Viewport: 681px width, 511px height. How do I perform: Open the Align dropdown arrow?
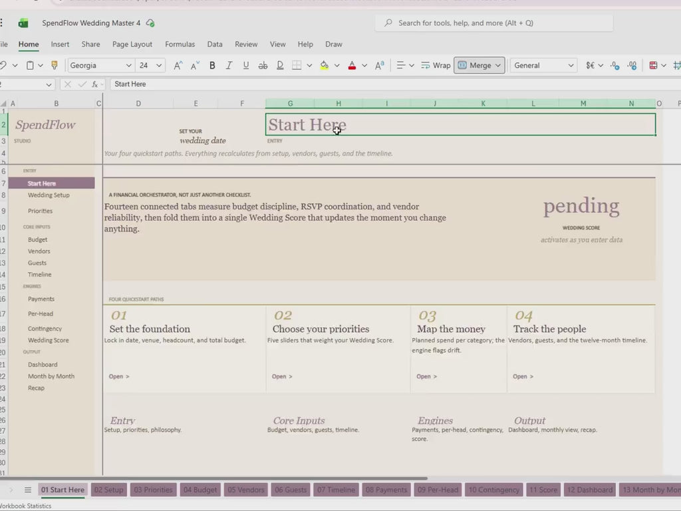pos(411,66)
